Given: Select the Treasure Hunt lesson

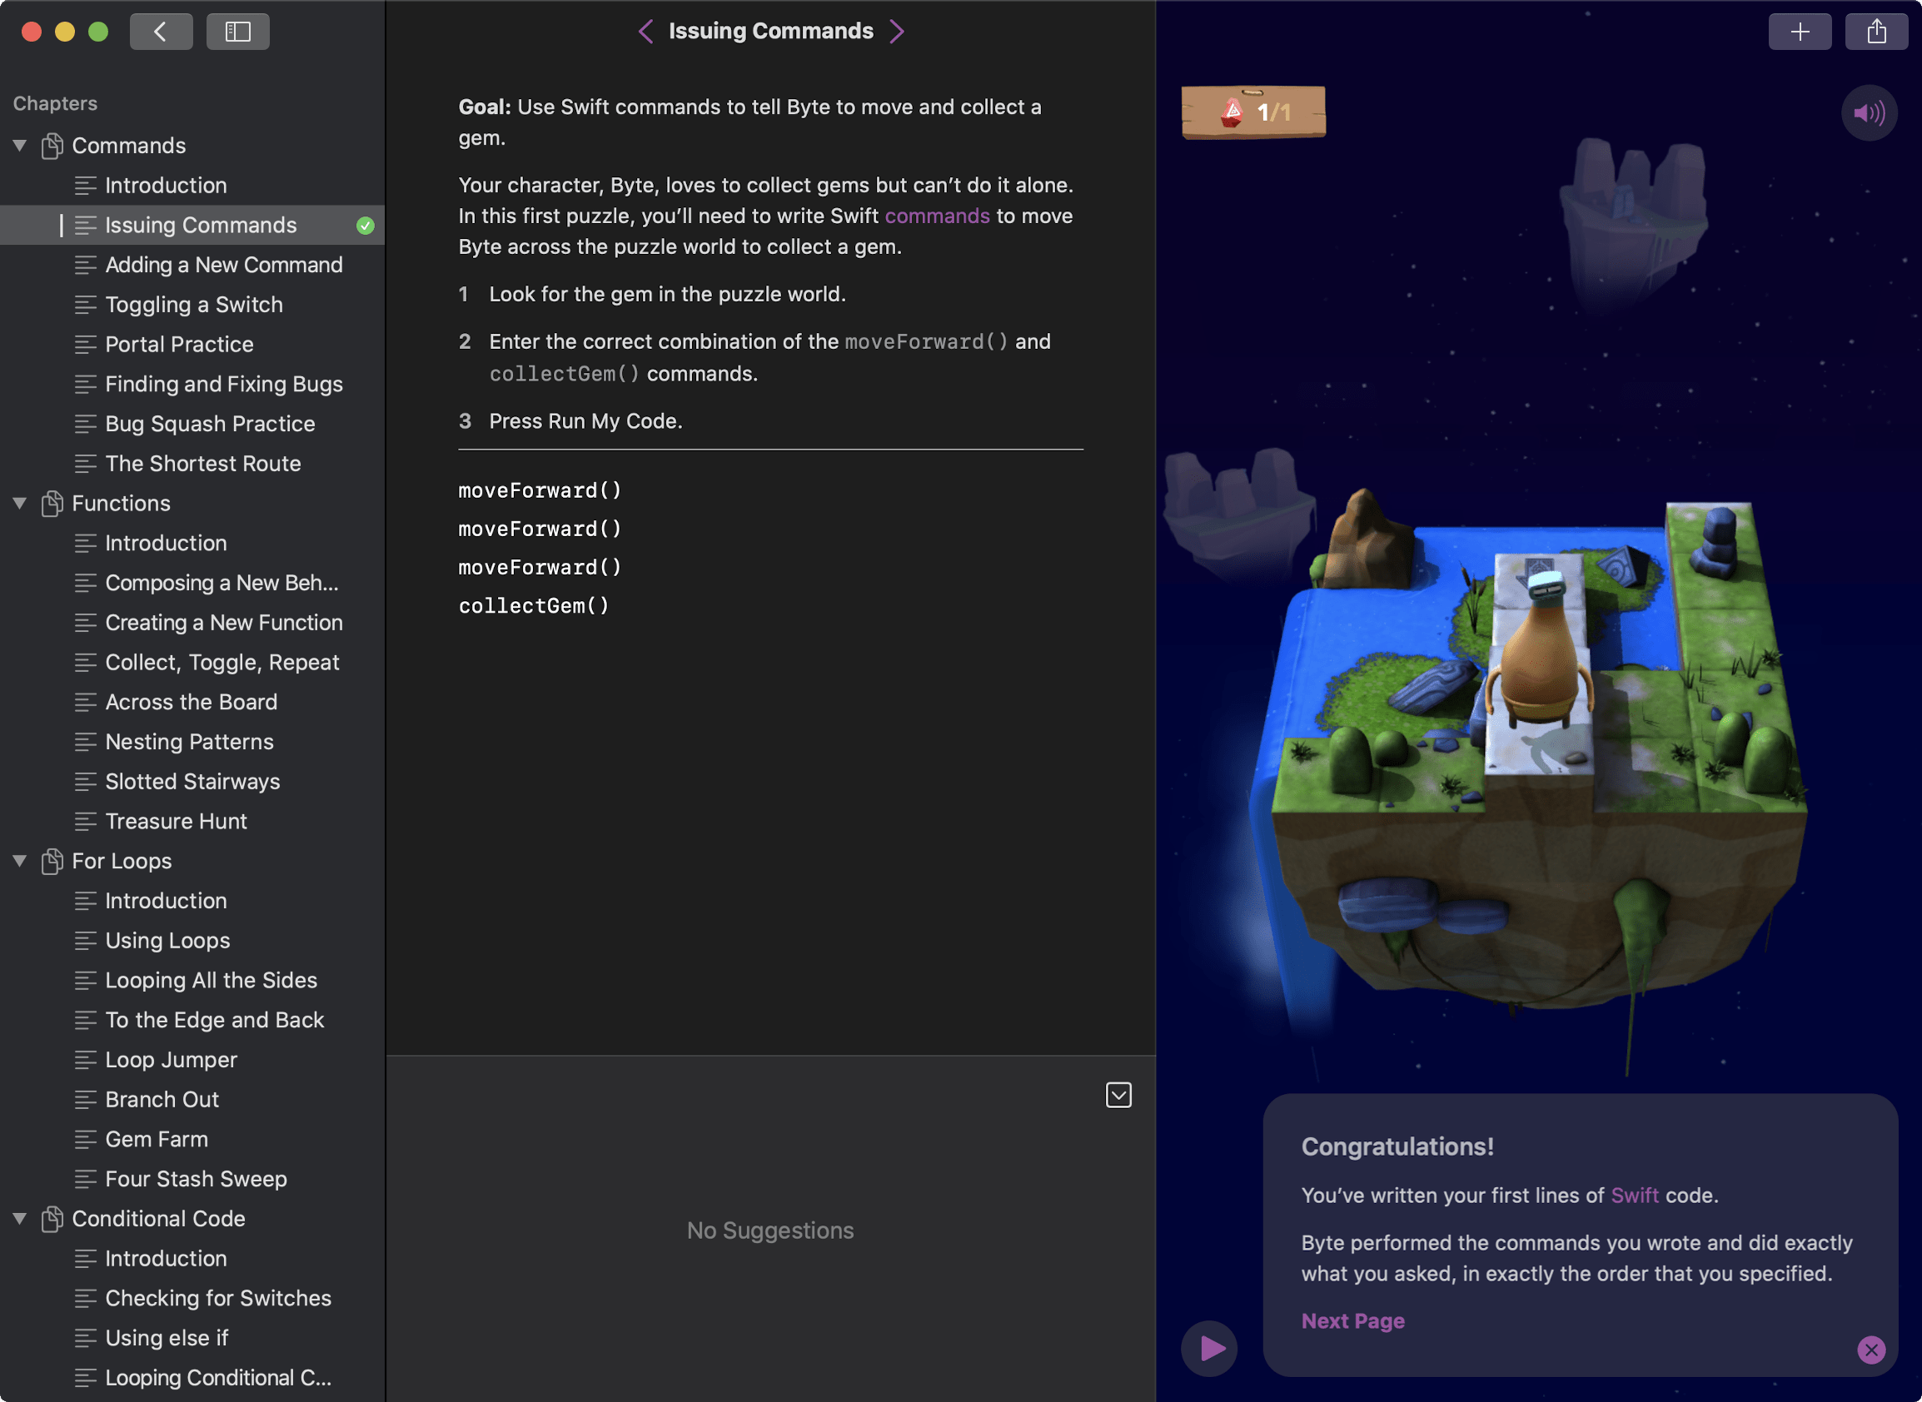Looking at the screenshot, I should [176, 820].
